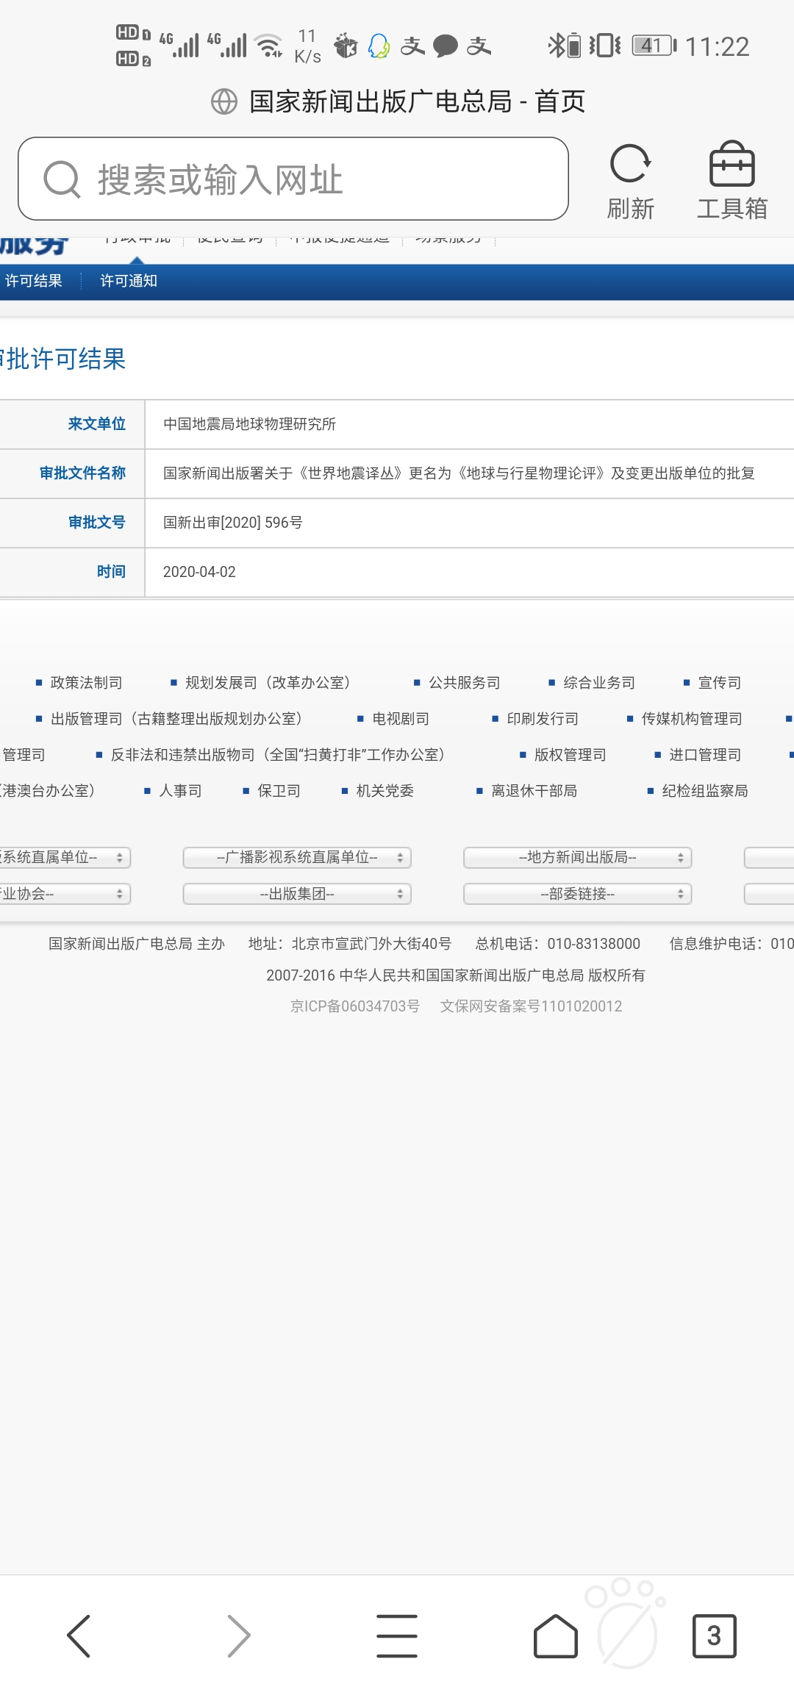Go to browser home page
This screenshot has height=1698, width=794.
(556, 1636)
